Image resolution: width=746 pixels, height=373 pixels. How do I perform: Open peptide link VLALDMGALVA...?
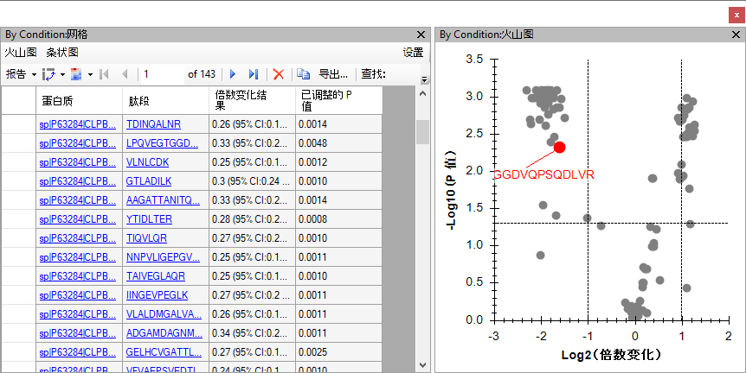(164, 314)
